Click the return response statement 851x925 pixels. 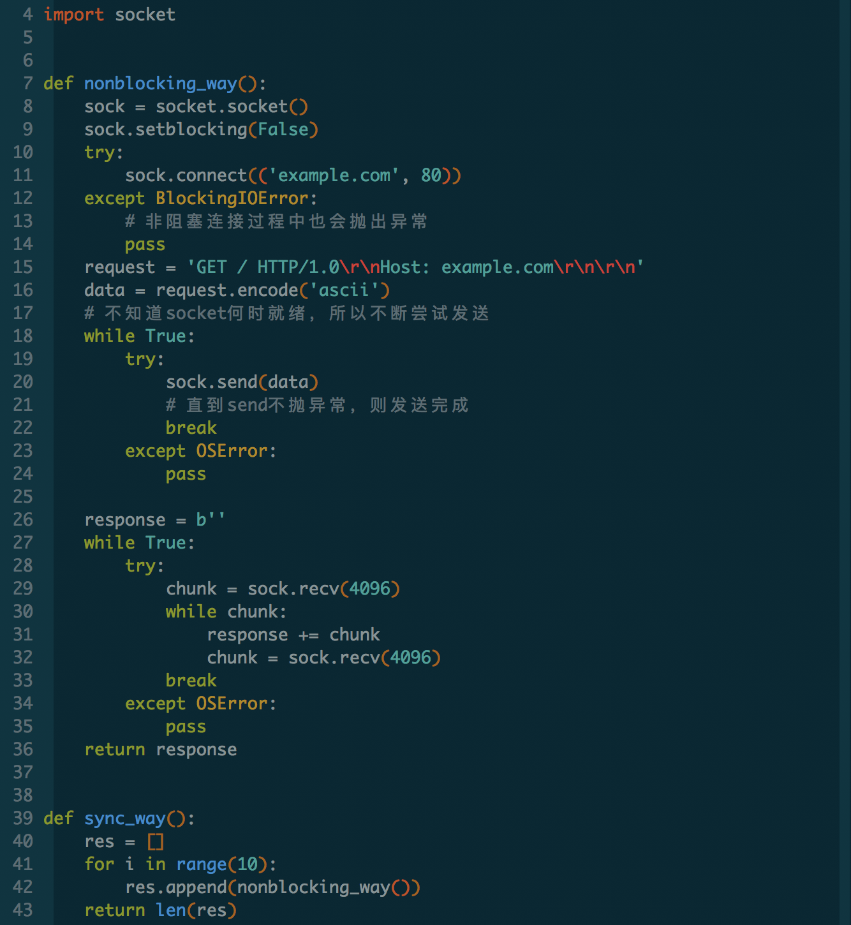[x=160, y=749]
